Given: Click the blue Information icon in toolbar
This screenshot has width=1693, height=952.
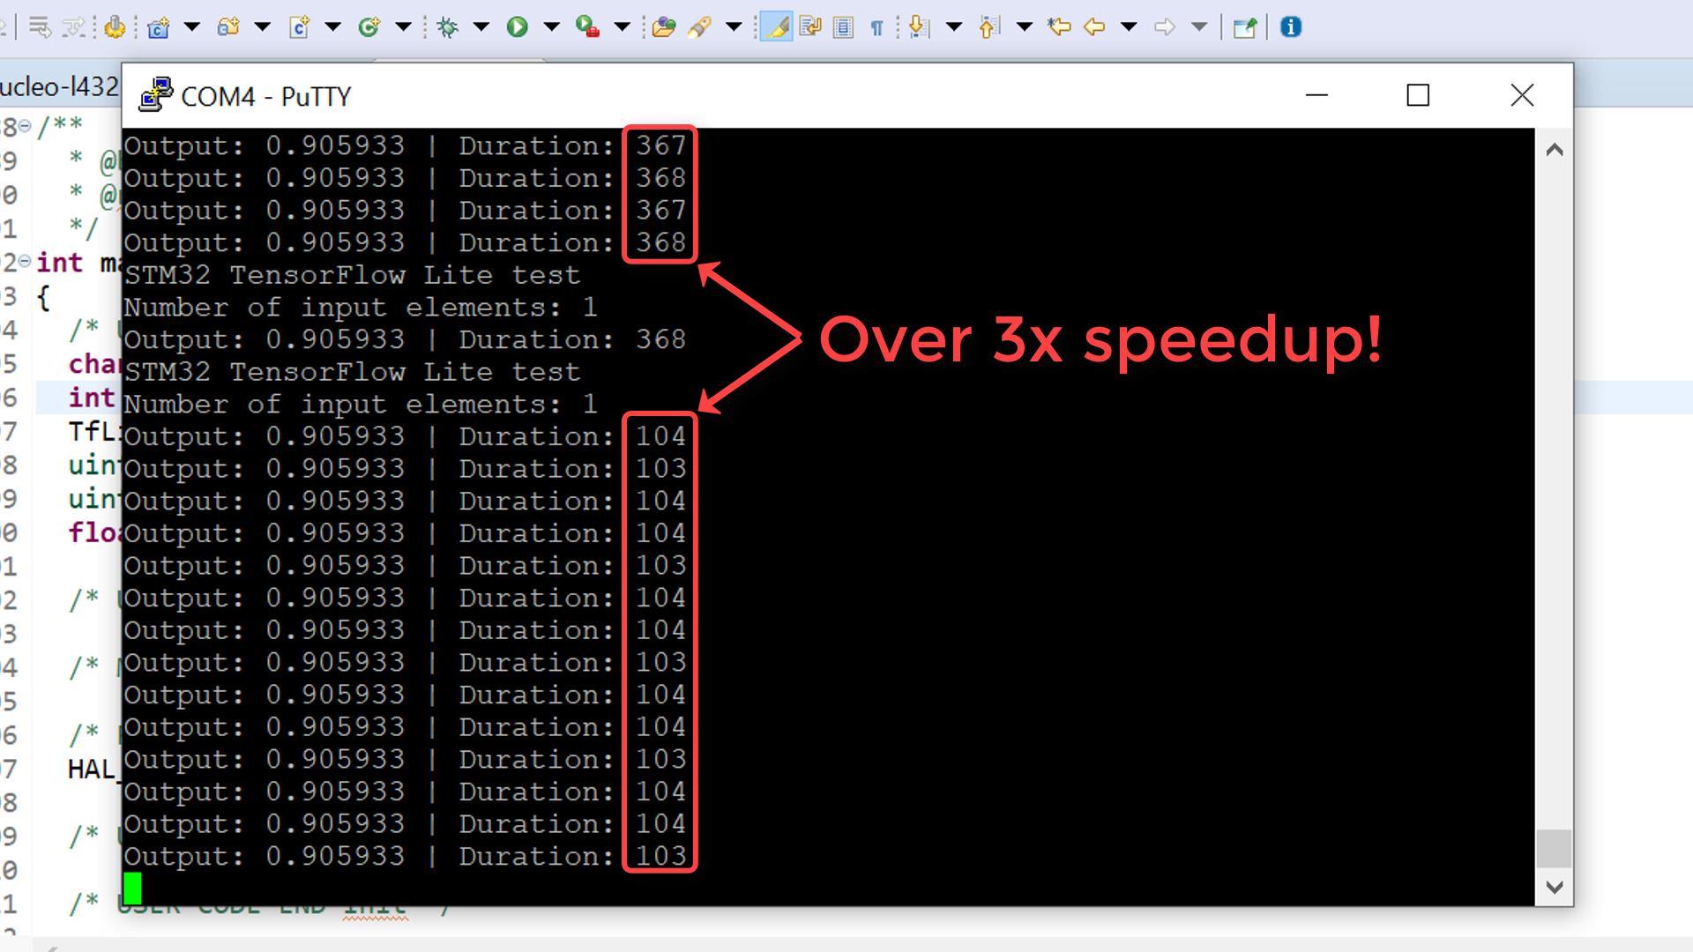Looking at the screenshot, I should pos(1290,27).
